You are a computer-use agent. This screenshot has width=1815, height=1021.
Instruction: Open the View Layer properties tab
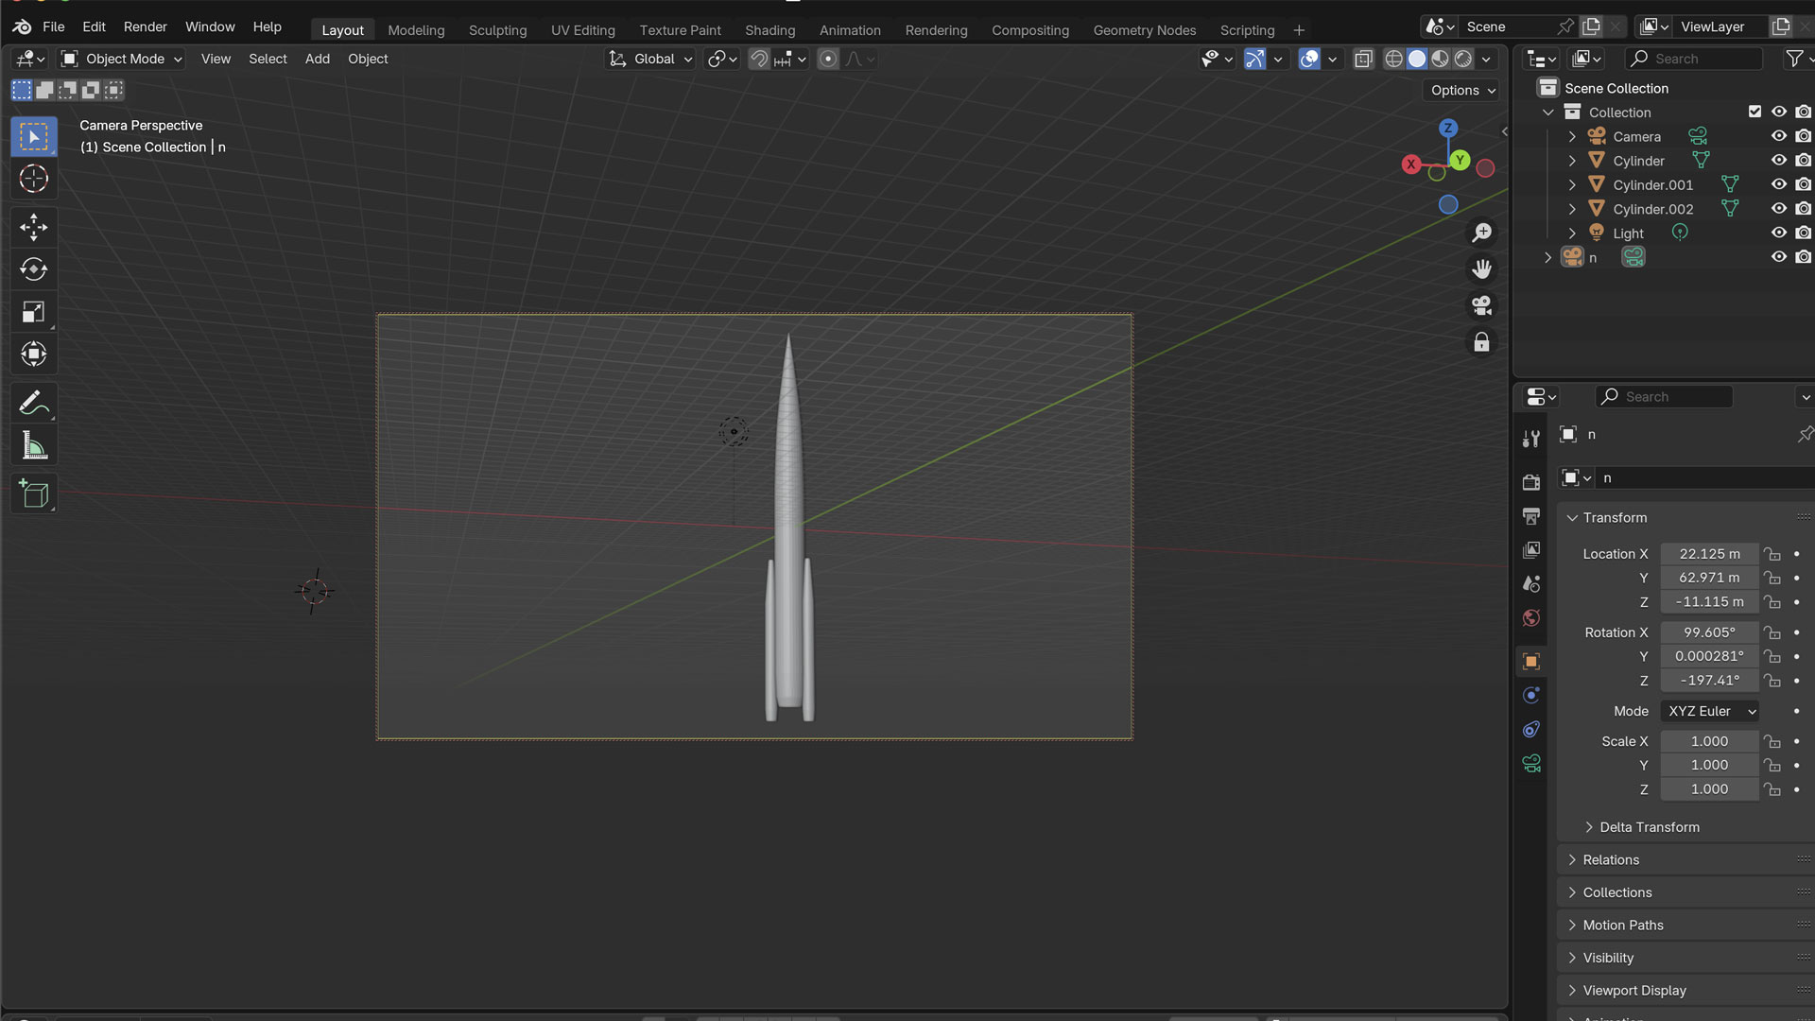click(1531, 550)
